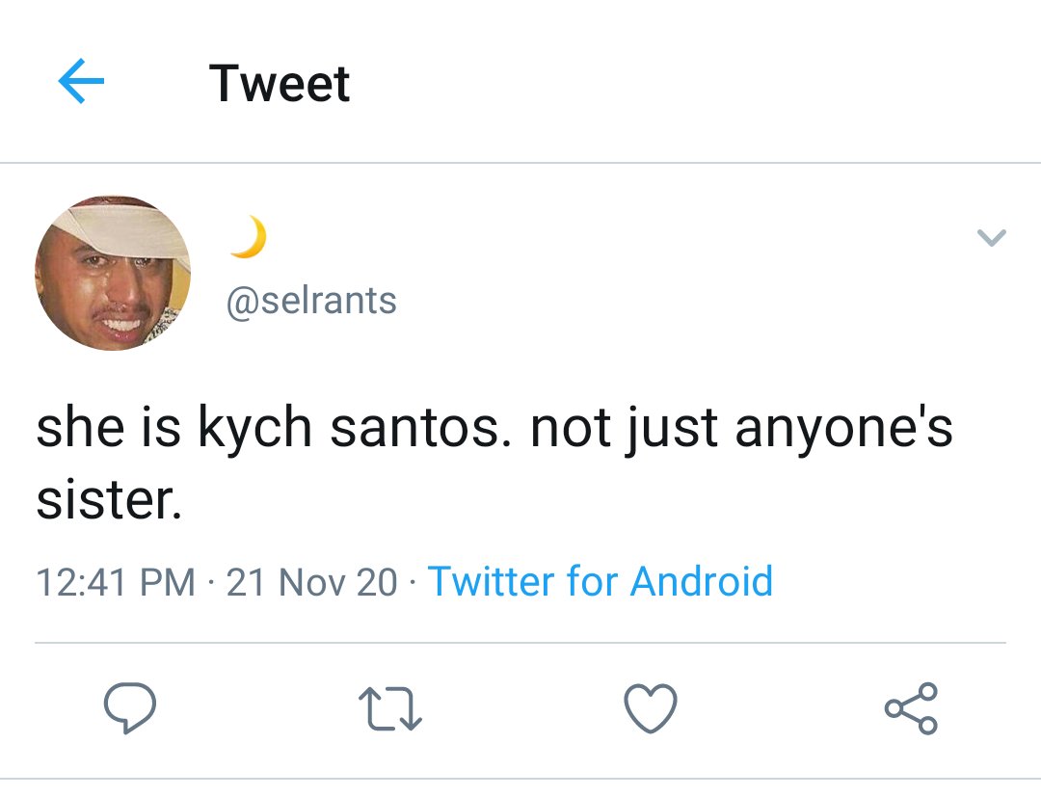
Task: Click the word "Android" in source label
Action: (x=702, y=581)
